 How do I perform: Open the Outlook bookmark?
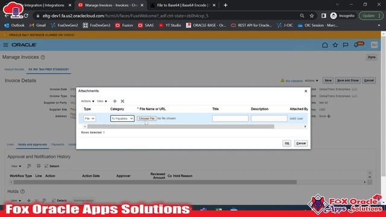pyautogui.click(x=14, y=25)
